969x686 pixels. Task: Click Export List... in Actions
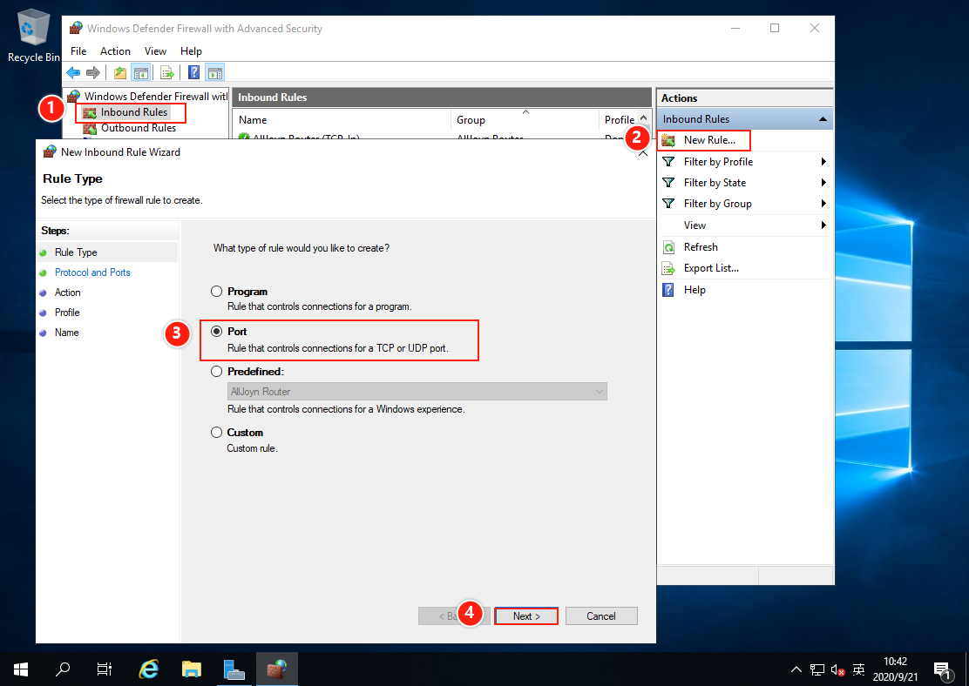coord(711,268)
